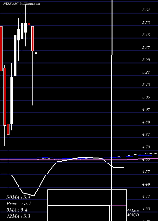
Task: Click the 4.89 price axis label
Action: [146, 122]
